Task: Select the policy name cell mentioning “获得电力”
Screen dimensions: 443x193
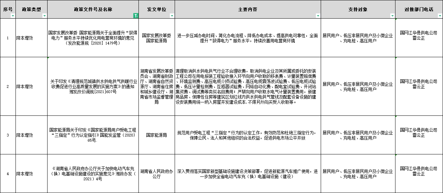Action: point(93,38)
